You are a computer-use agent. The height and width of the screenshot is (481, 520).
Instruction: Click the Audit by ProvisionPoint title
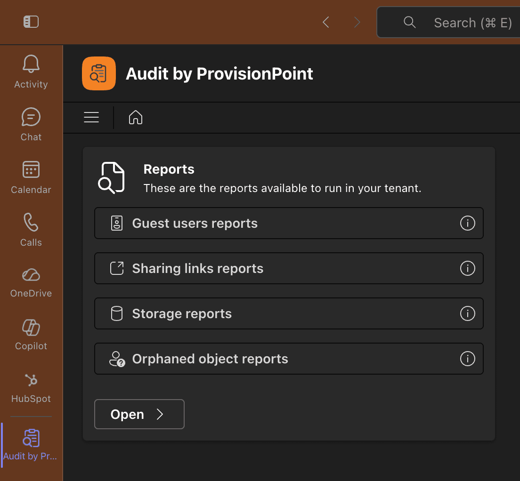tap(219, 73)
